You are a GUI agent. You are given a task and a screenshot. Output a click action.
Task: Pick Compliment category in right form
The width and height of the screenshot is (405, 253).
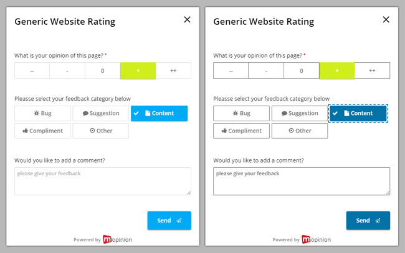241,131
